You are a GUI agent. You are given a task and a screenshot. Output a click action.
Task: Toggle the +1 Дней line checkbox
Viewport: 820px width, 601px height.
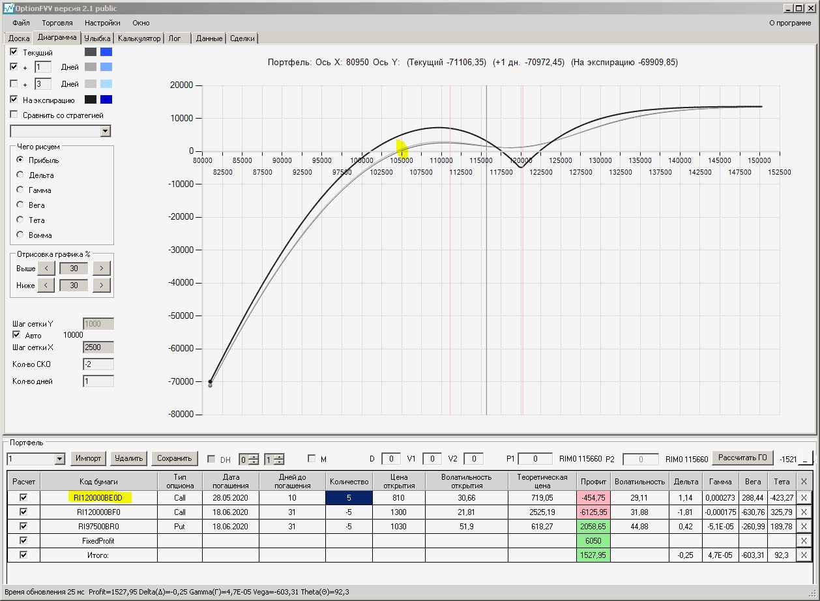tap(14, 66)
